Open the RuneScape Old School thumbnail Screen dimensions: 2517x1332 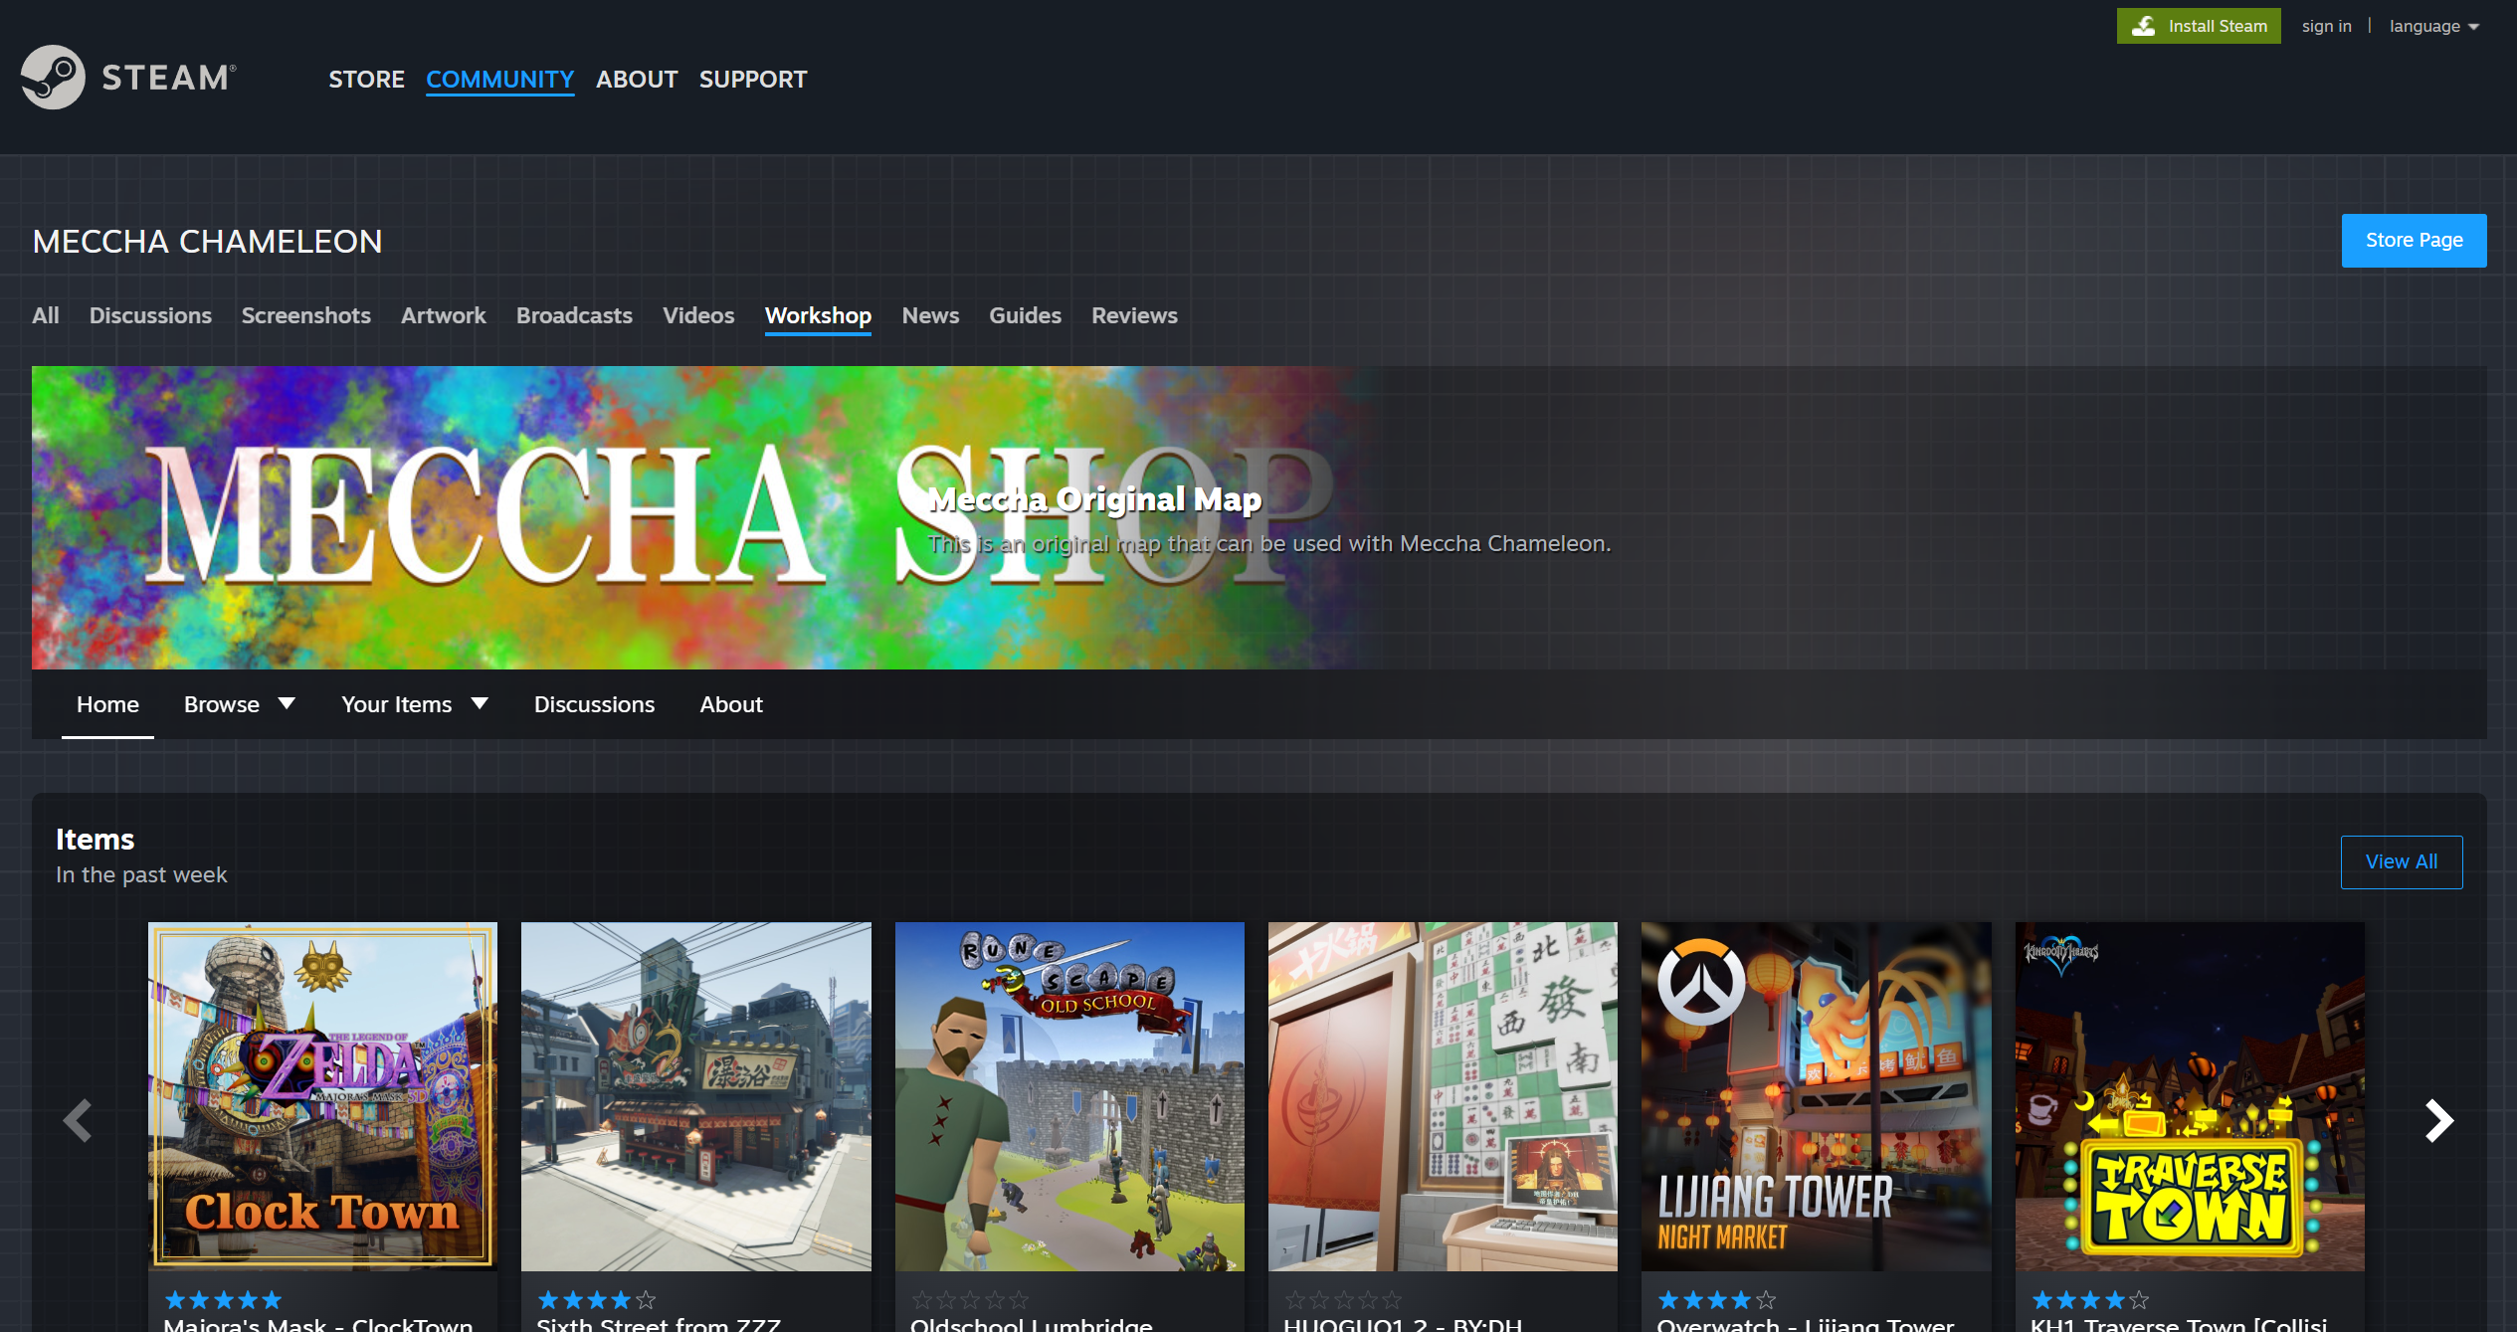tap(1069, 1095)
